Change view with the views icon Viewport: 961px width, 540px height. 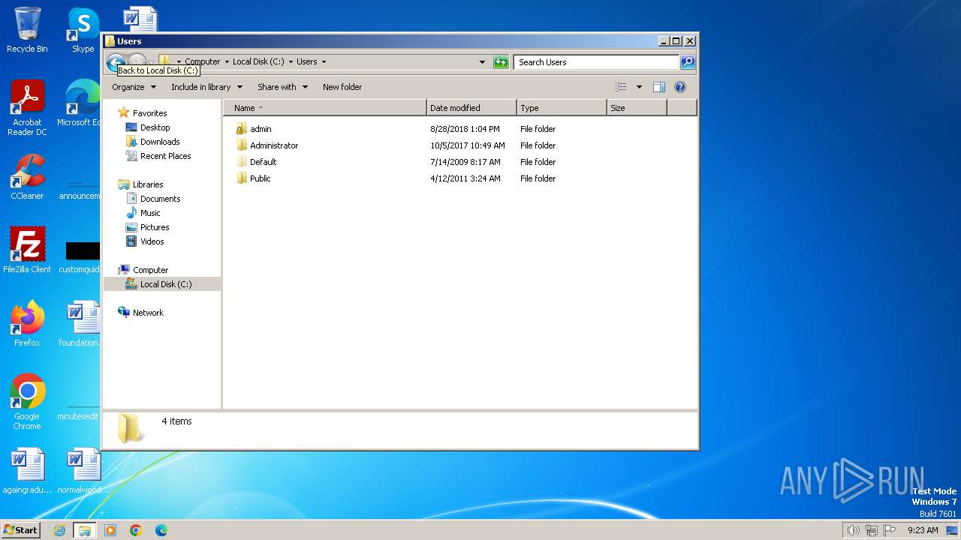pos(620,87)
